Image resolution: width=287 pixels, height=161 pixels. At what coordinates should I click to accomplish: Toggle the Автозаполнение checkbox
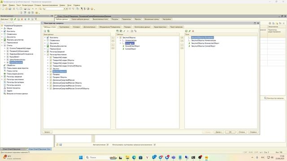108,145
